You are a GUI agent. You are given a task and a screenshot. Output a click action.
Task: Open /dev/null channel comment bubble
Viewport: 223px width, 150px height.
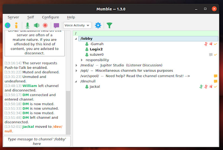[x=216, y=81]
